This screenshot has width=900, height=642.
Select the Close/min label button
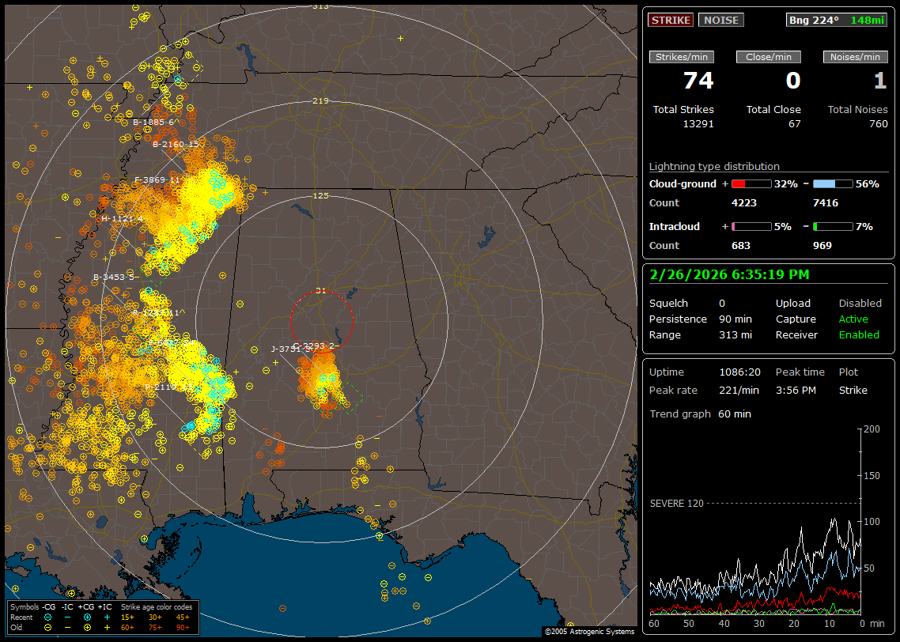click(x=769, y=57)
